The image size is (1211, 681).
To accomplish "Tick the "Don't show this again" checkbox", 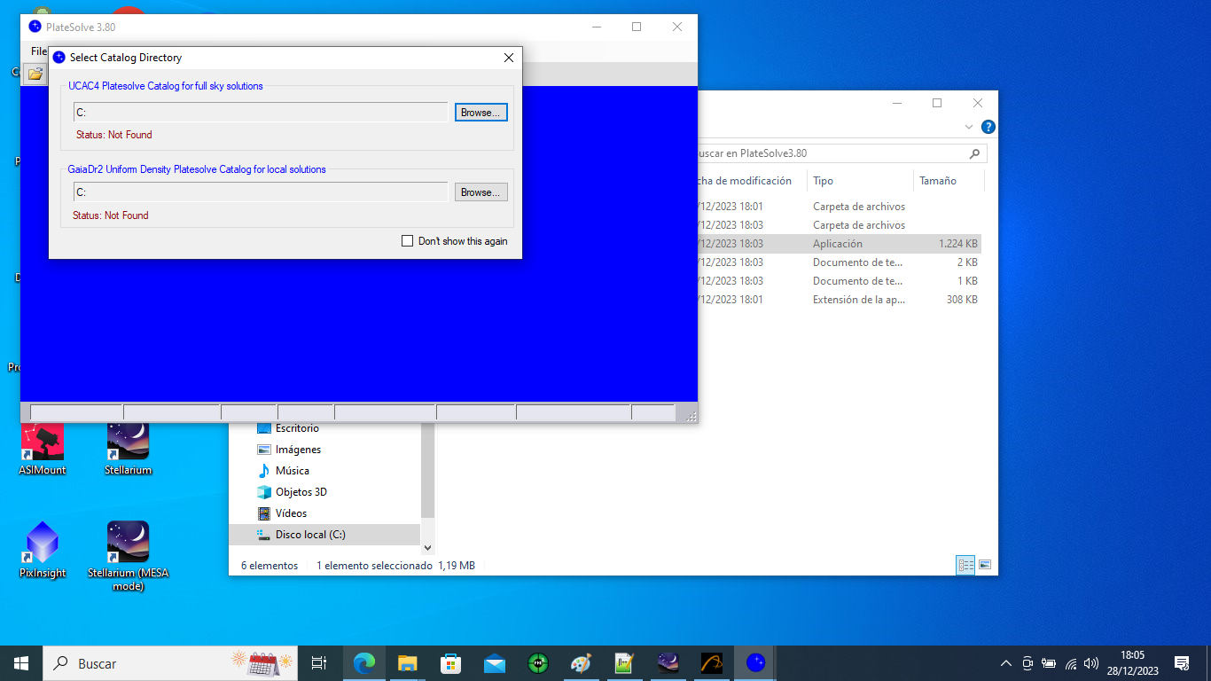I will [x=408, y=241].
